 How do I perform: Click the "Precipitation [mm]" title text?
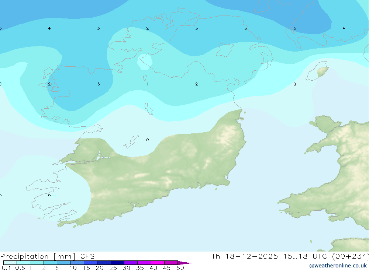tap(38, 256)
